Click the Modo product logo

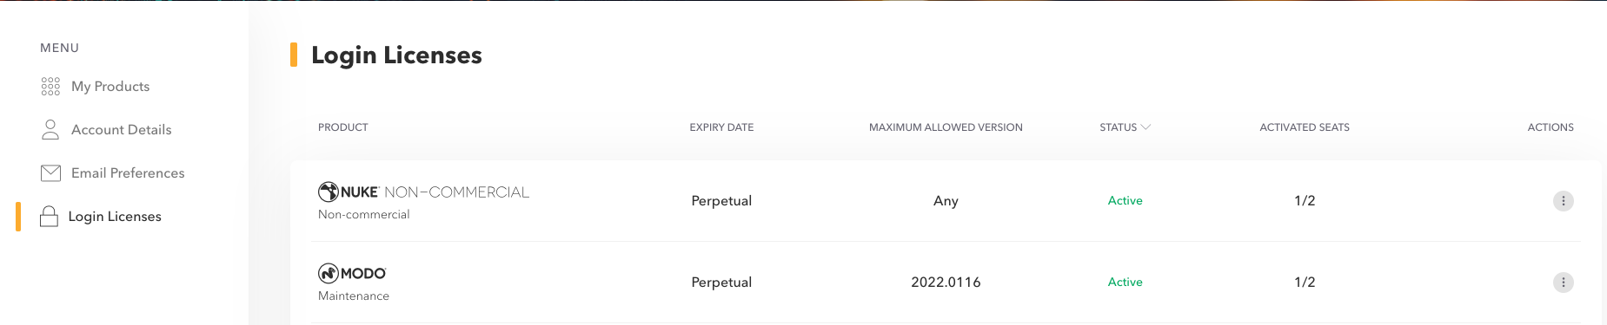(x=352, y=273)
